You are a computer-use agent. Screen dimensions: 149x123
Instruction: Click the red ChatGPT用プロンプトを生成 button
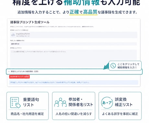pos(19,77)
